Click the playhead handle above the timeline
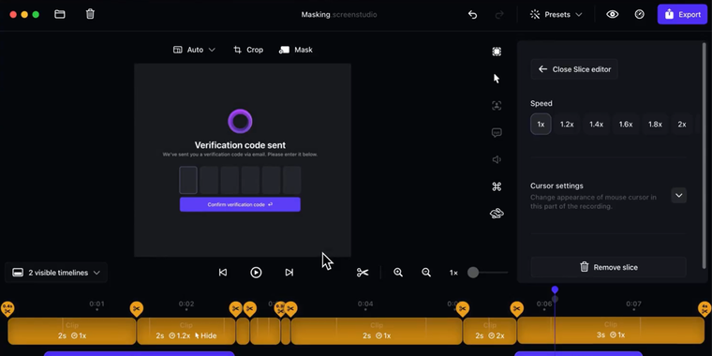Viewport: 712px width, 356px height. click(555, 289)
